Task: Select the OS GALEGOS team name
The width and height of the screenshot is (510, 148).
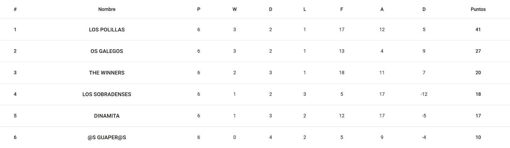Action: click(x=107, y=51)
